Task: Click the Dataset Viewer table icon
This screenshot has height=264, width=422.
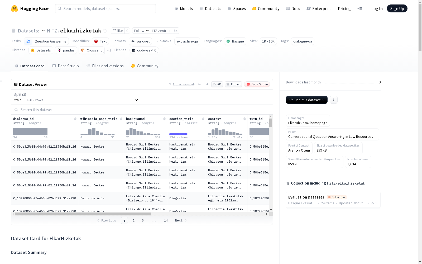Action: (16, 84)
